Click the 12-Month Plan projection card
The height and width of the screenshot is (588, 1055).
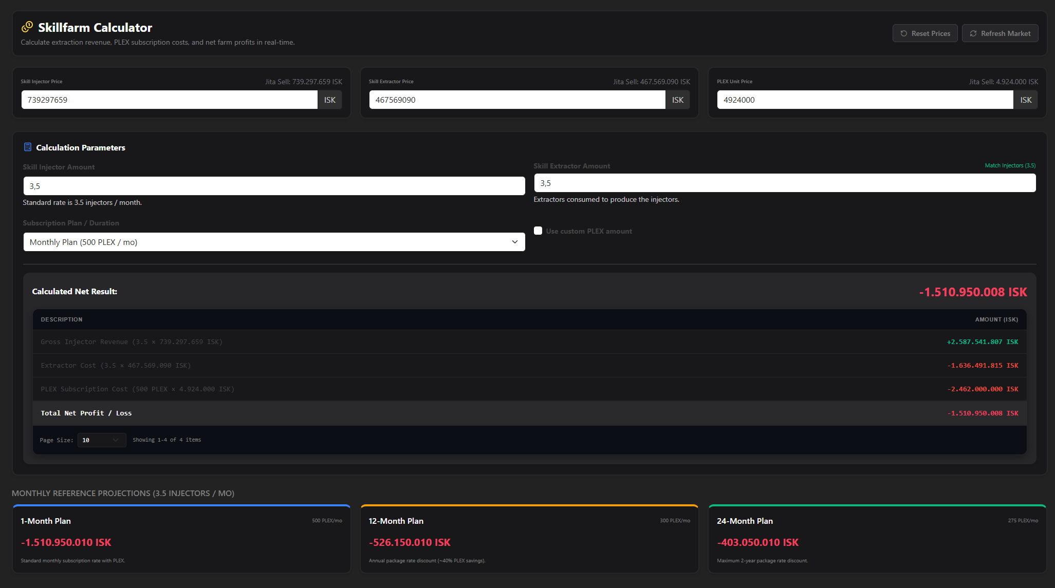[x=529, y=539]
